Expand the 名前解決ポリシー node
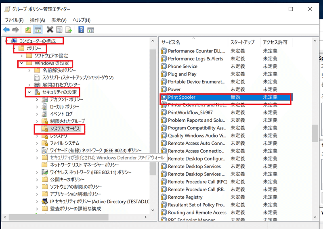The height and width of the screenshot is (229, 323). (29, 71)
